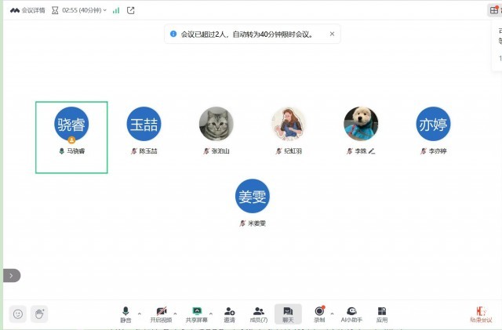Open the 成员(7) members list

point(258,314)
